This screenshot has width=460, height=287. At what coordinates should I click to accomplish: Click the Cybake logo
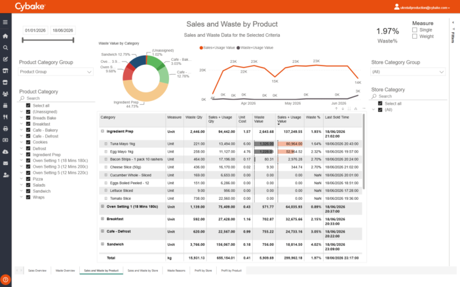click(30, 7)
